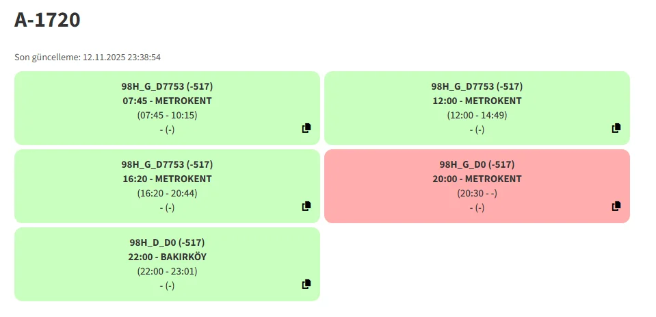Select the 16:20 - METROKENT label
The width and height of the screenshot is (656, 317).
(167, 179)
